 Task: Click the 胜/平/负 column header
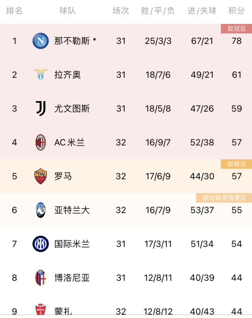tap(158, 11)
